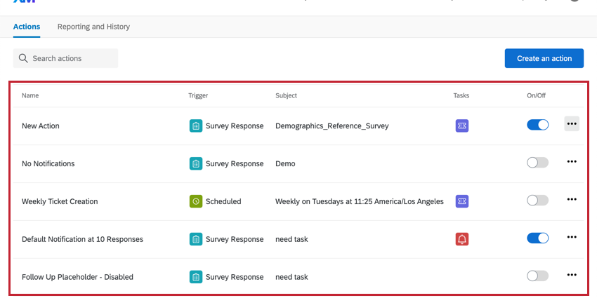Click the Scheduled clock icon for Weekly Ticket Creation
Image resolution: width=597 pixels, height=298 pixels.
[x=196, y=201]
